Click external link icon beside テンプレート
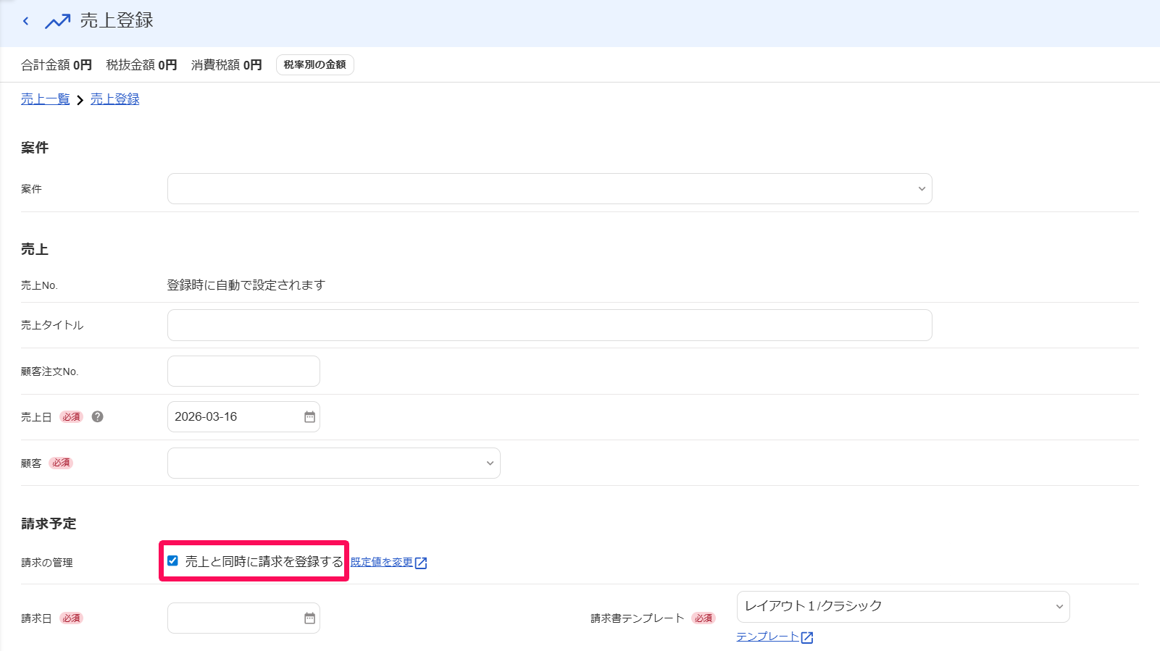Image resolution: width=1160 pixels, height=651 pixels. (x=807, y=637)
